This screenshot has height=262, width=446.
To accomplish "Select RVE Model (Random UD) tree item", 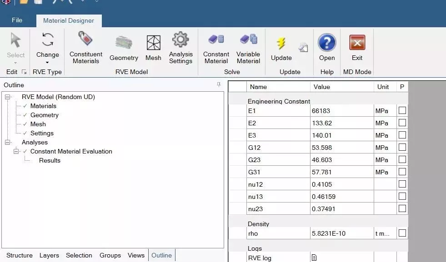I will coord(58,97).
